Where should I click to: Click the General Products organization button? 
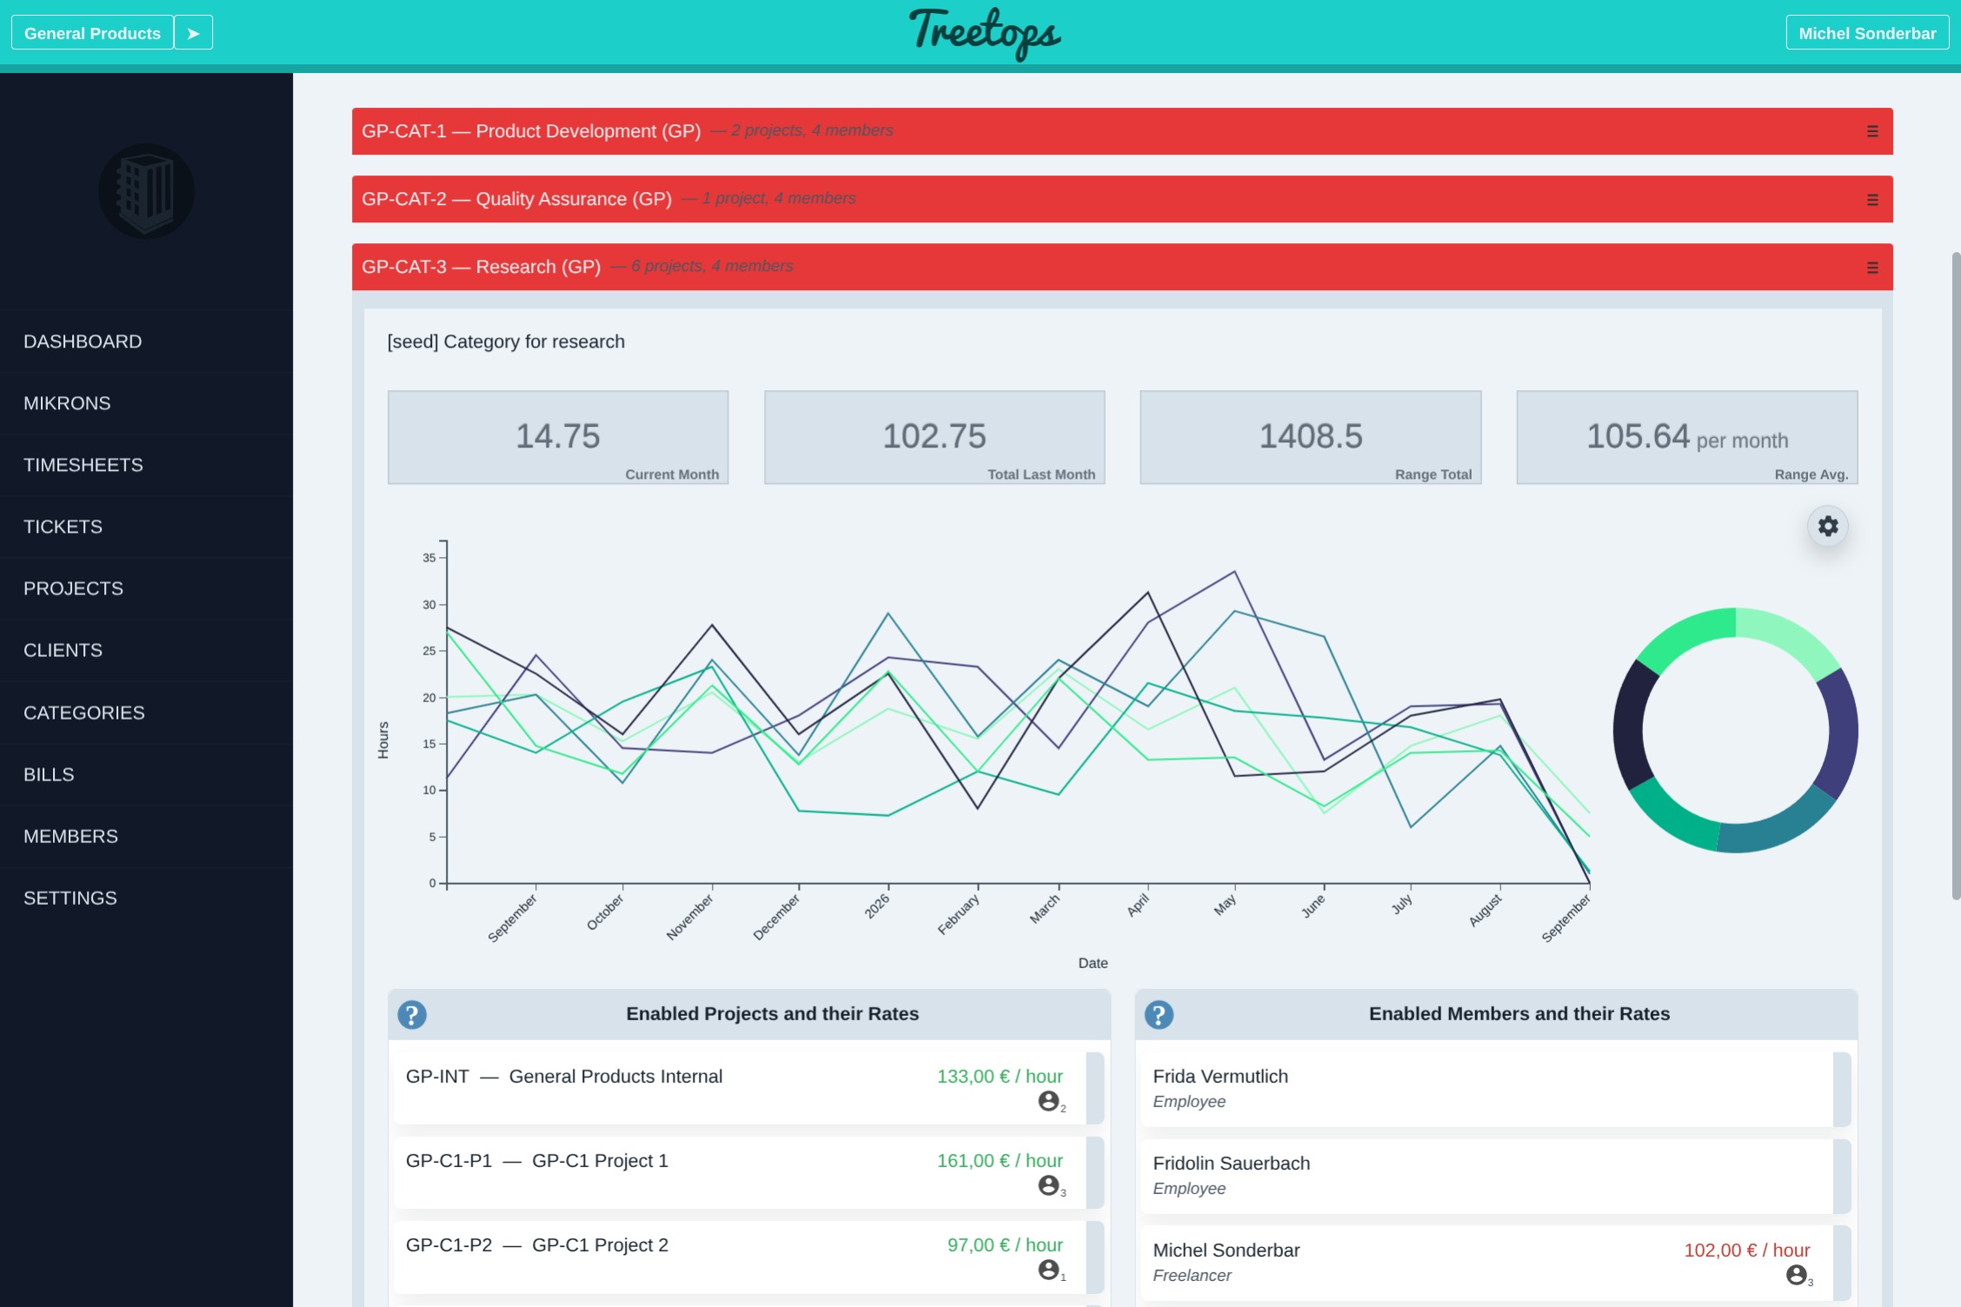pyautogui.click(x=92, y=33)
